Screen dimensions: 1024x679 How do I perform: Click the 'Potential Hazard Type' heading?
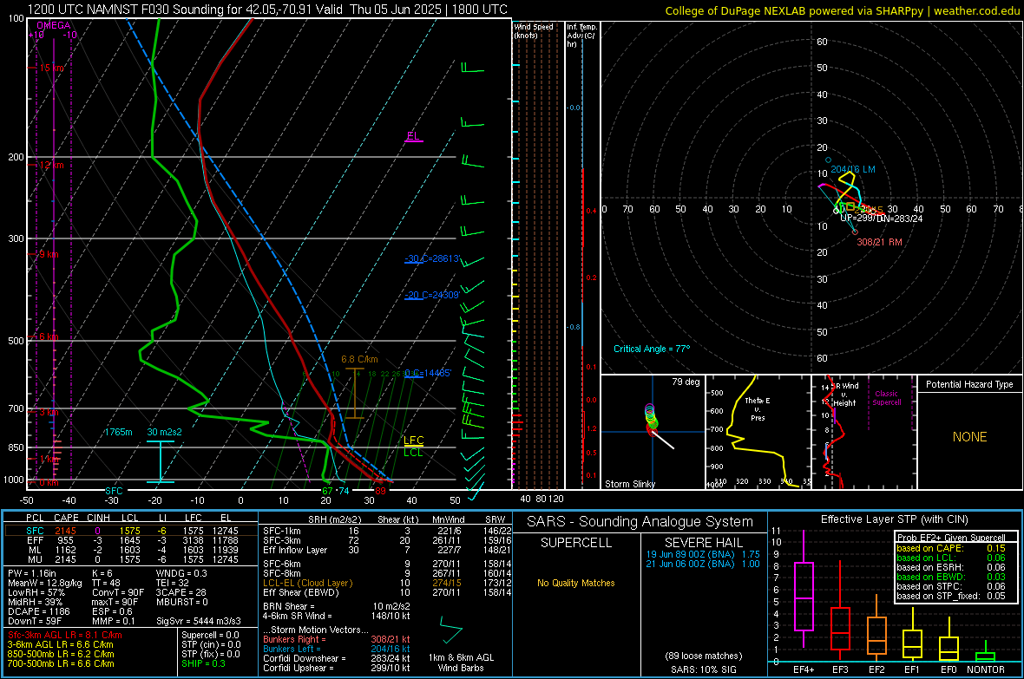point(969,384)
